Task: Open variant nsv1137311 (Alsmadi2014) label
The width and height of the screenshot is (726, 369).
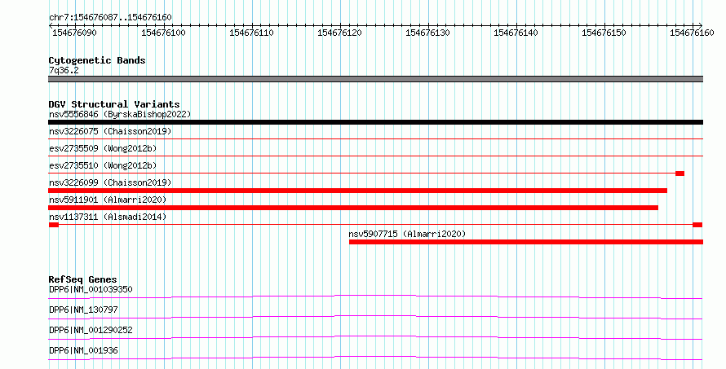Action: [108, 217]
